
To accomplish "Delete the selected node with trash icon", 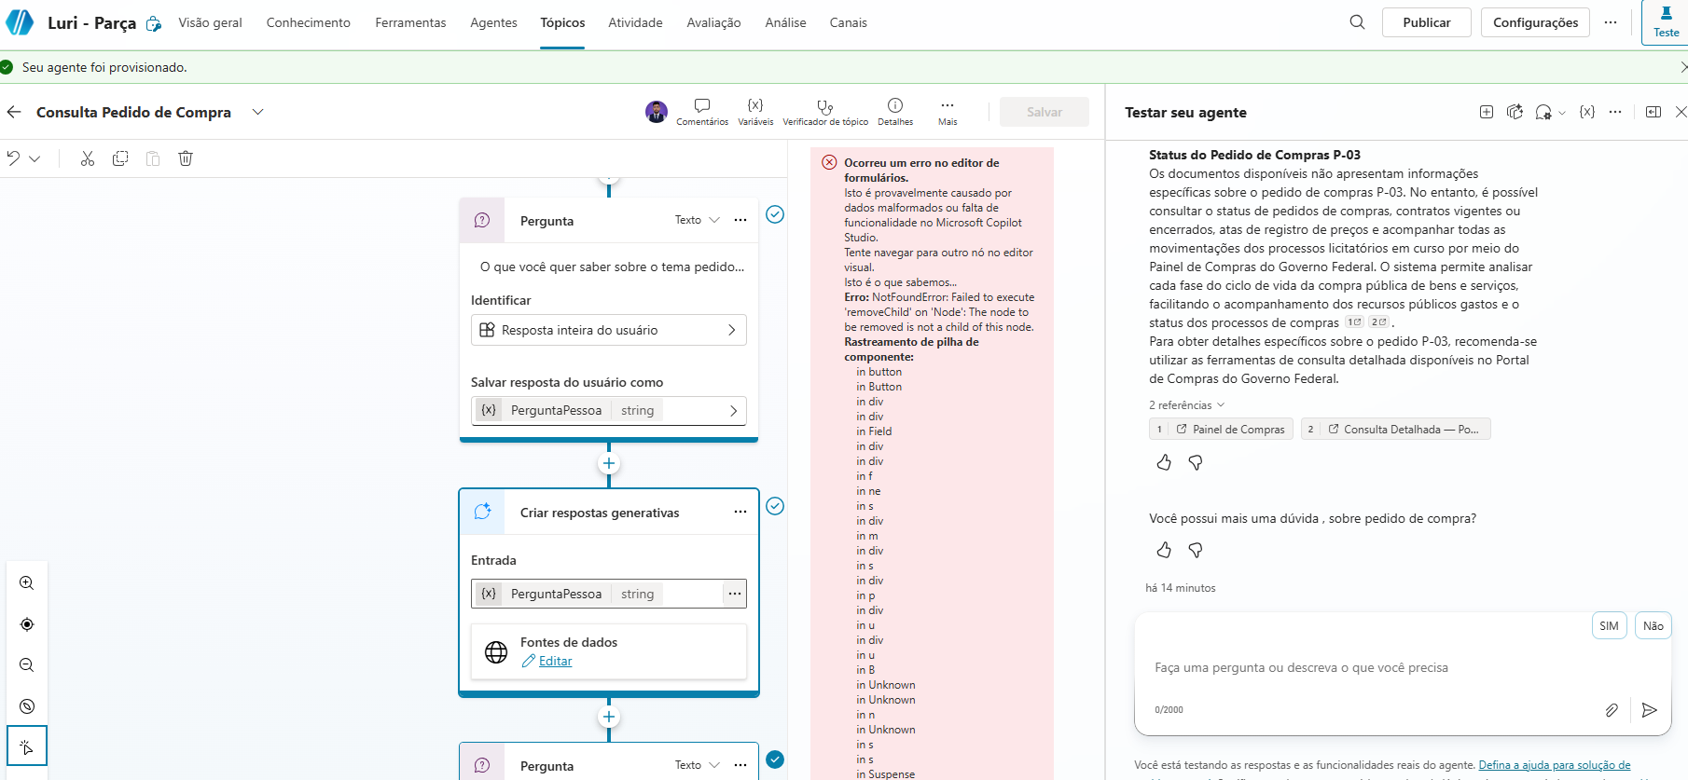I will coord(186,158).
